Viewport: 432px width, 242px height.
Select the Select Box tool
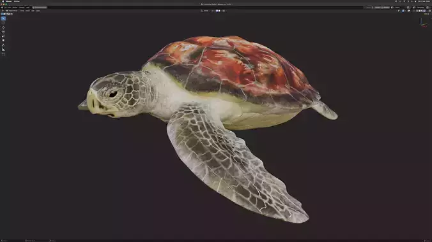pos(3,18)
